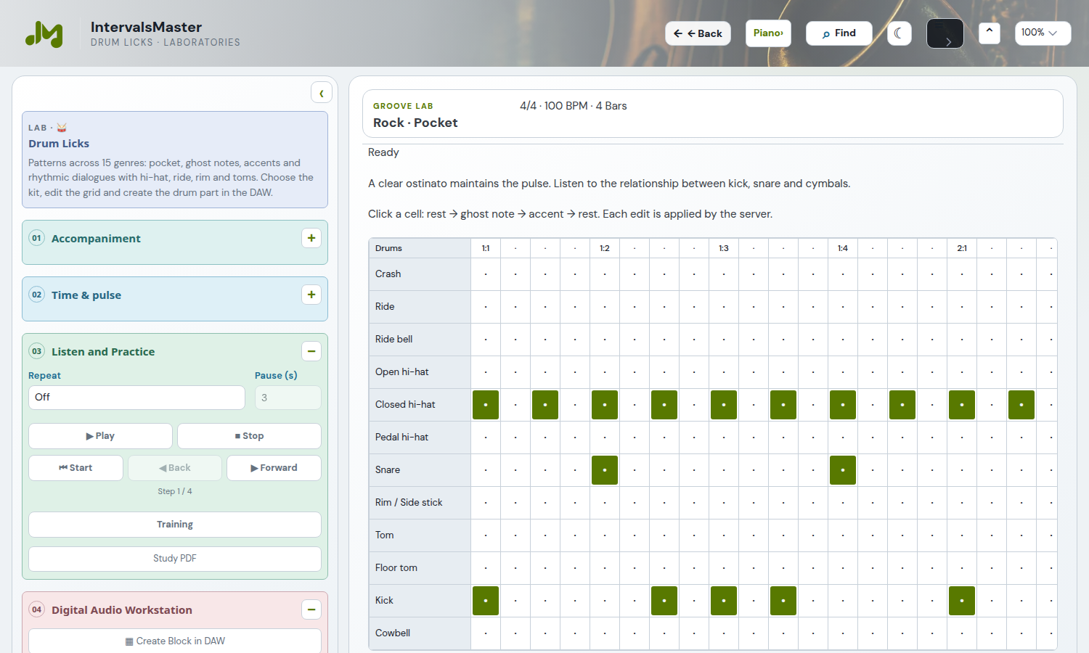
Task: Open the 100% zoom dropdown
Action: click(x=1043, y=33)
